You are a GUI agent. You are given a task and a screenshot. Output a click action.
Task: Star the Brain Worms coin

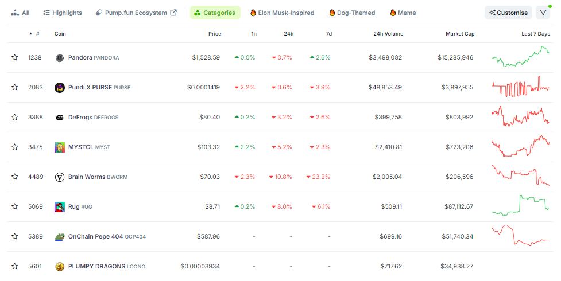(x=15, y=177)
